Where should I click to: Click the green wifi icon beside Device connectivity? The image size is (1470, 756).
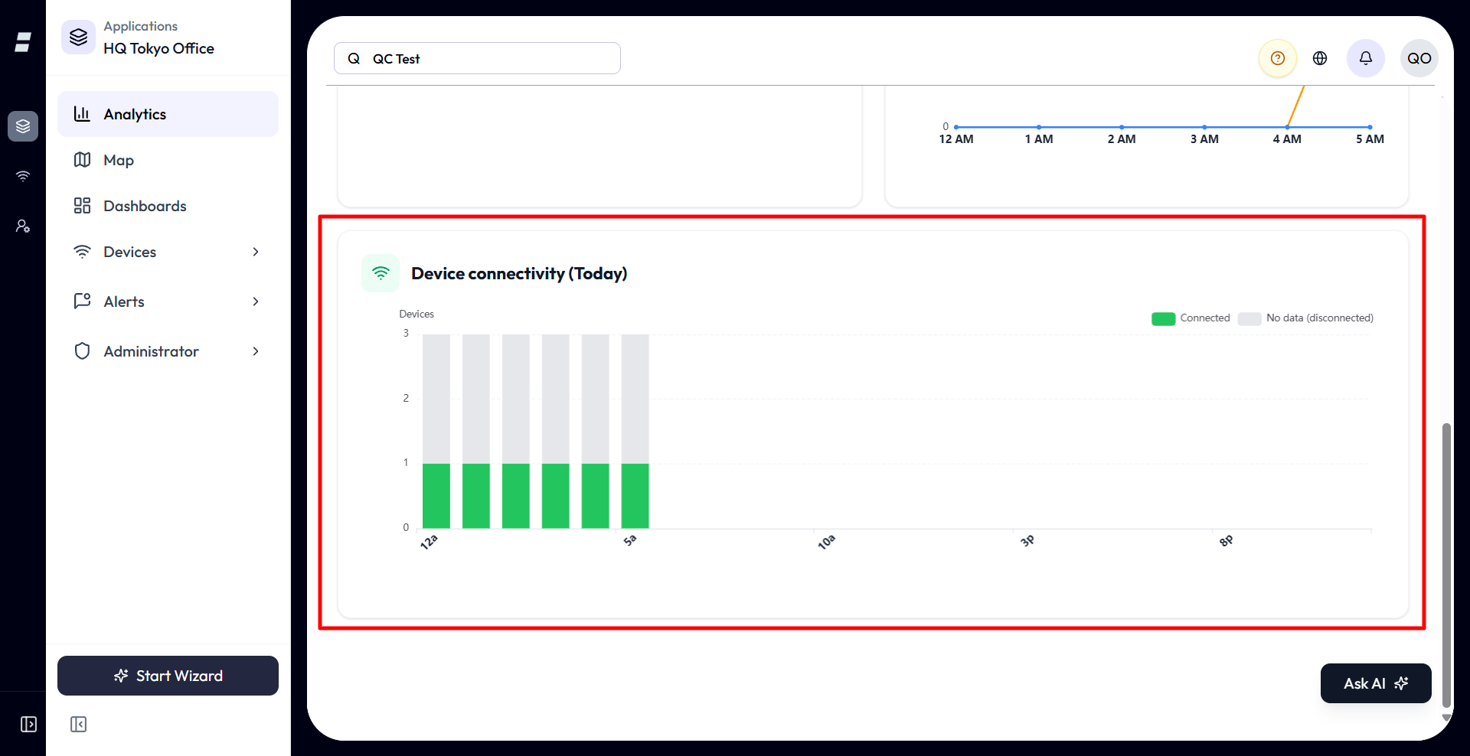[x=381, y=273]
